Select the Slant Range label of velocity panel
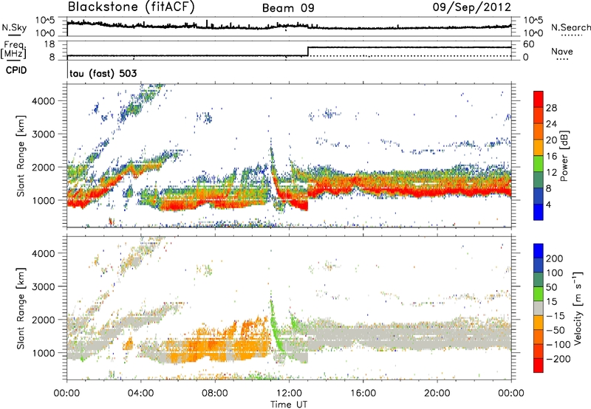The image size is (591, 409). click(21, 309)
